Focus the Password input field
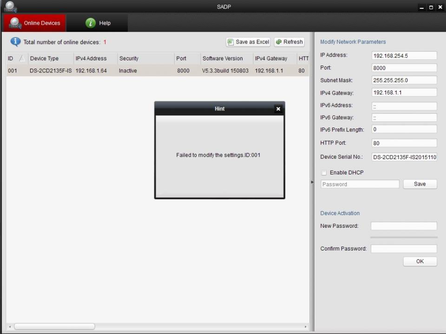This screenshot has width=446, height=334. point(360,184)
